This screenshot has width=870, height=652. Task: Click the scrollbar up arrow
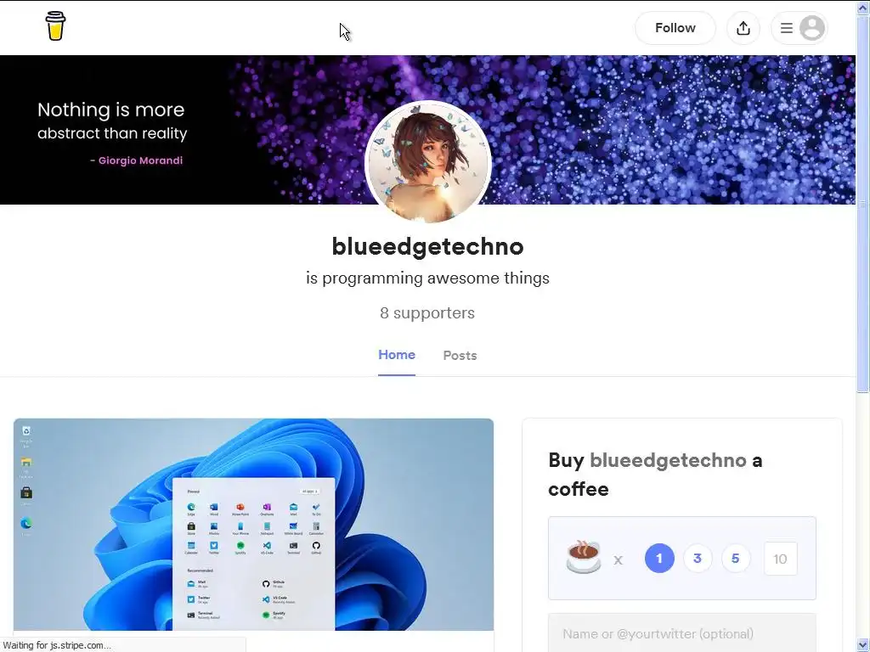point(863,8)
